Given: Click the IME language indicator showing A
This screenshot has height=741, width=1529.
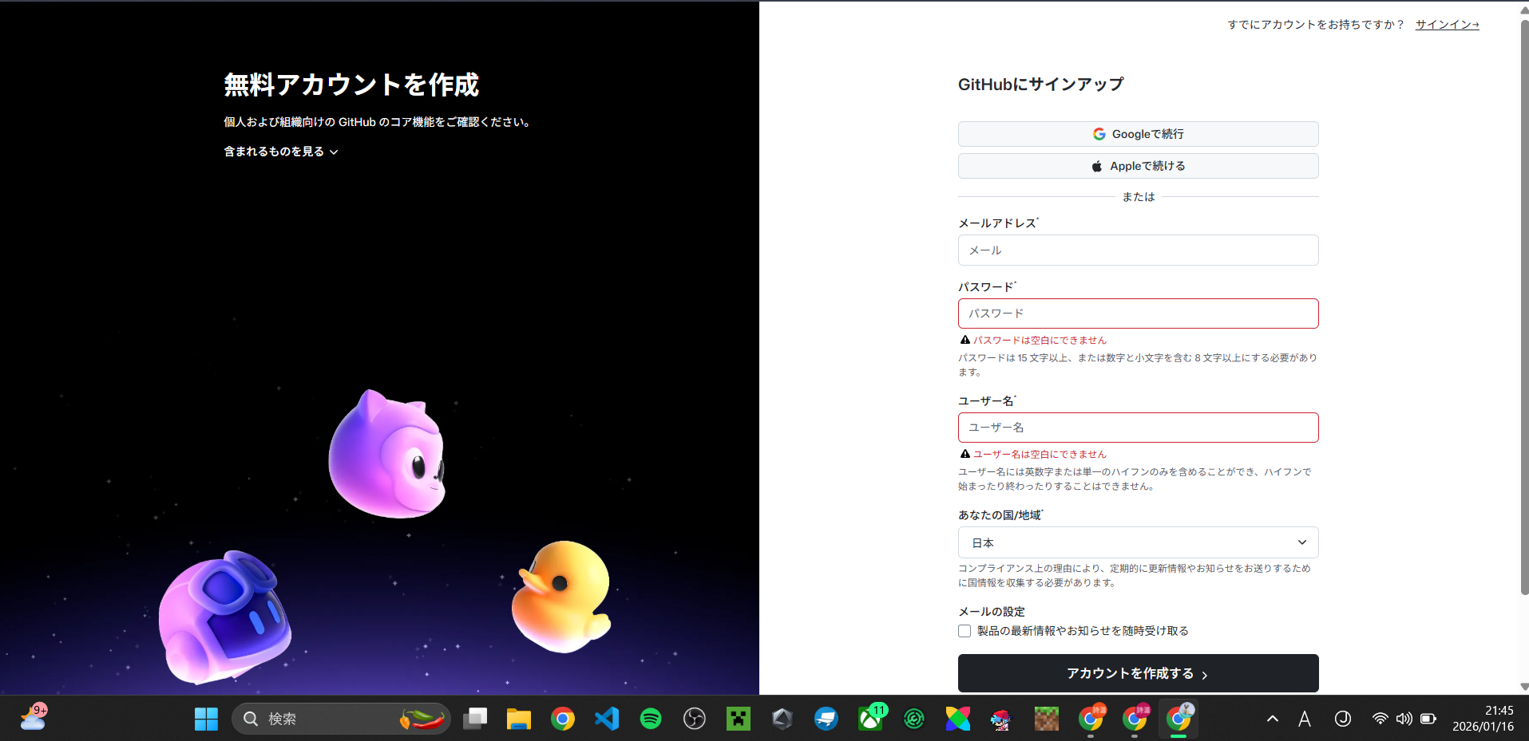Looking at the screenshot, I should click(x=1305, y=718).
